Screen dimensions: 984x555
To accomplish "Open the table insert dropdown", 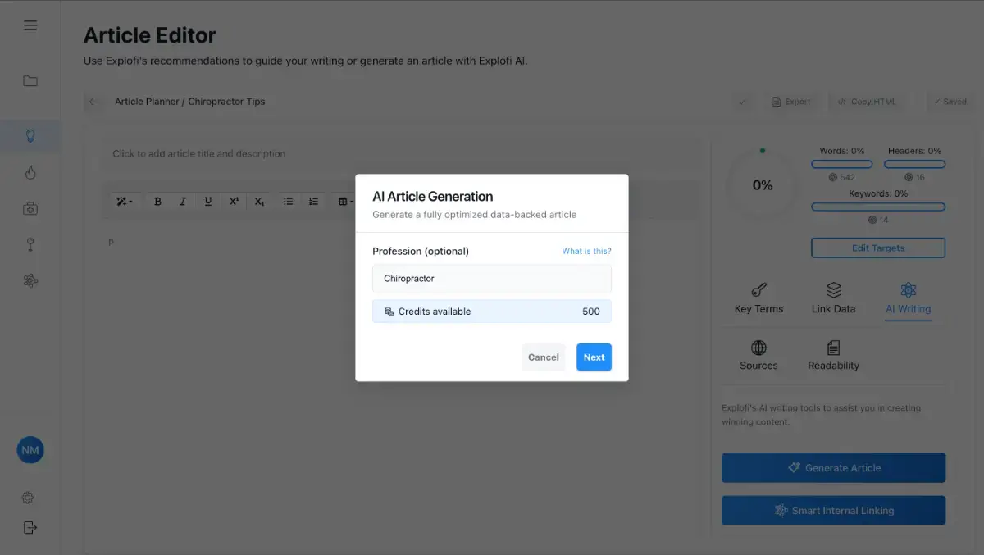I will pos(346,202).
